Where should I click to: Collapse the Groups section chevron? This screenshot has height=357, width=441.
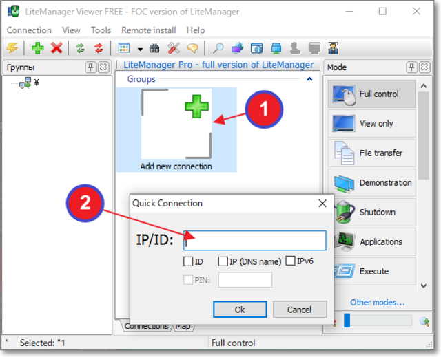coord(309,79)
